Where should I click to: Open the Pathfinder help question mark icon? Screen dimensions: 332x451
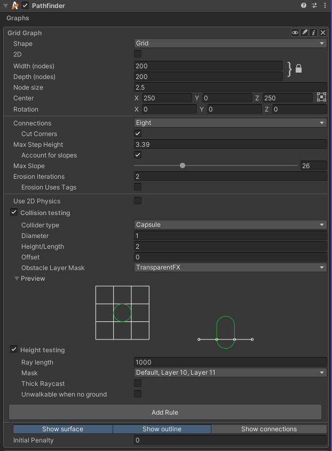(x=304, y=5)
